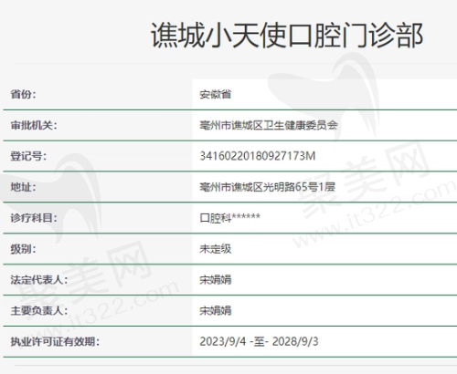Click registration number 3416022018092717​3M

[x=258, y=156]
